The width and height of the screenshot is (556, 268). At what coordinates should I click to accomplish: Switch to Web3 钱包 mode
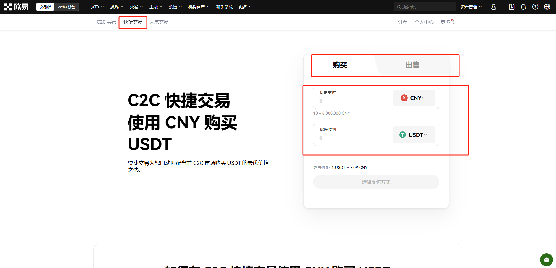pos(66,7)
